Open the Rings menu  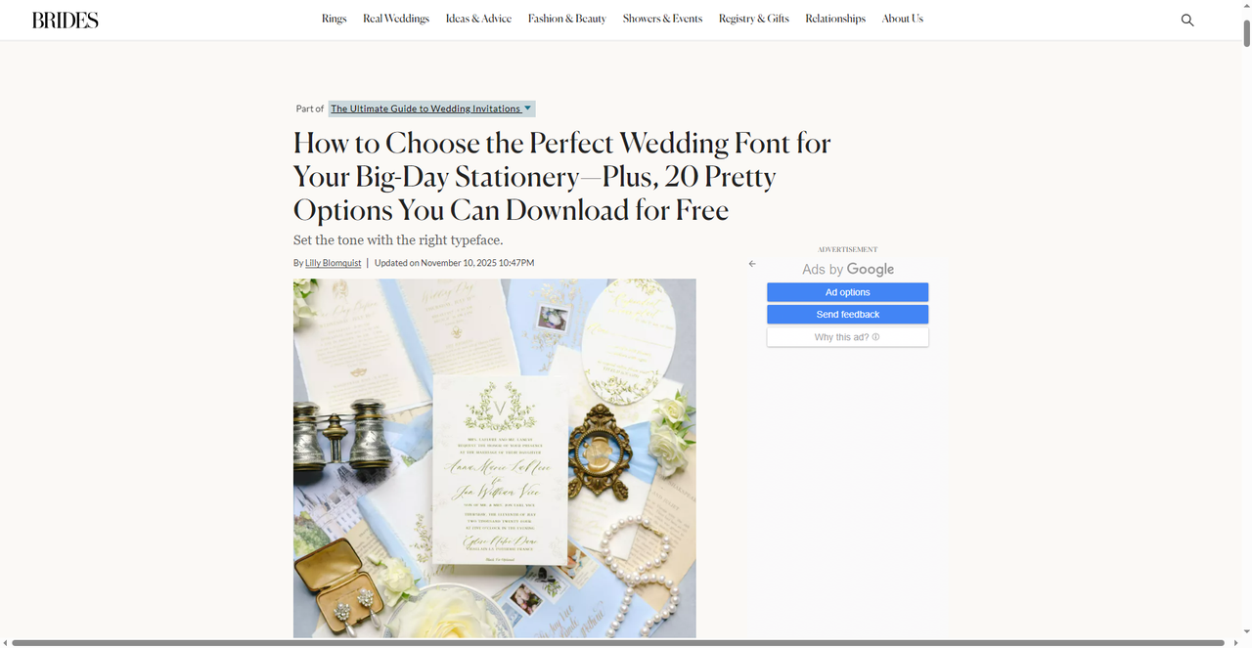coord(335,19)
